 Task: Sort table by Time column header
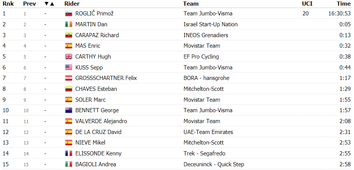click(344, 4)
